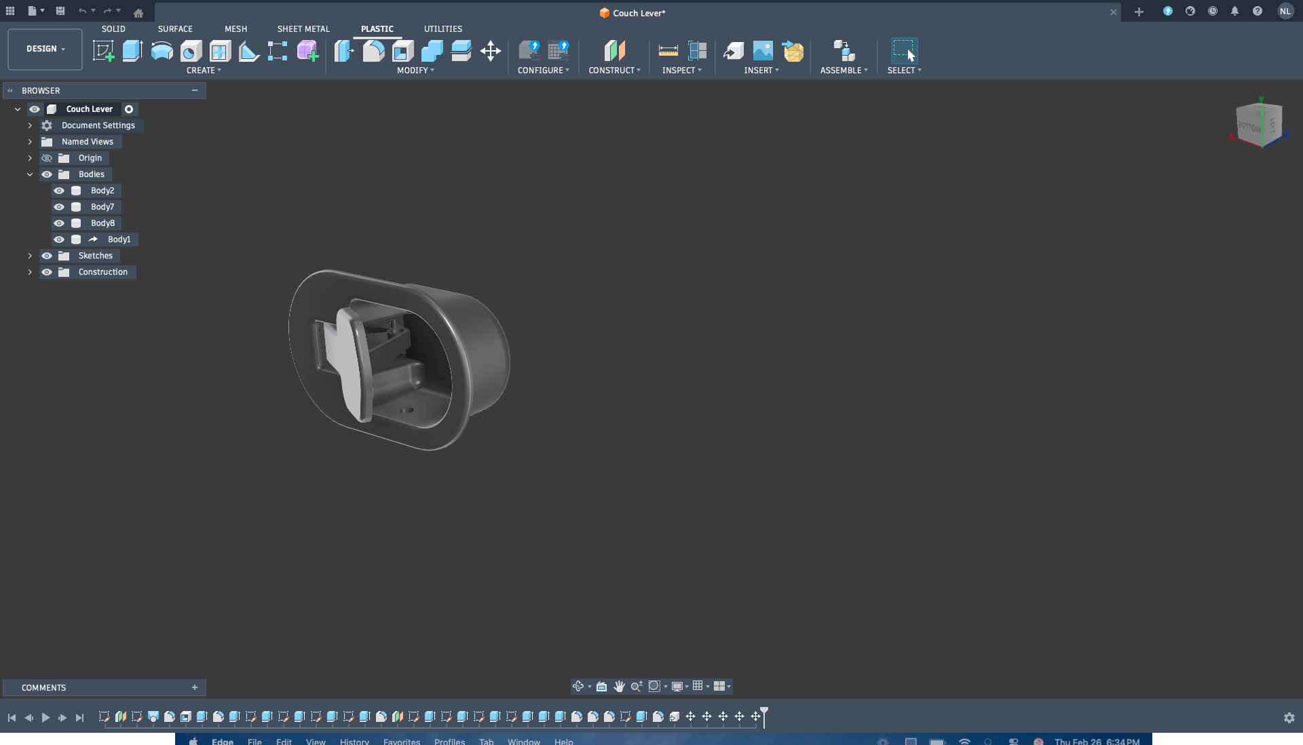Screen dimensions: 1303x745
Task: Click the Move/Copy arrows icon
Action: [490, 51]
